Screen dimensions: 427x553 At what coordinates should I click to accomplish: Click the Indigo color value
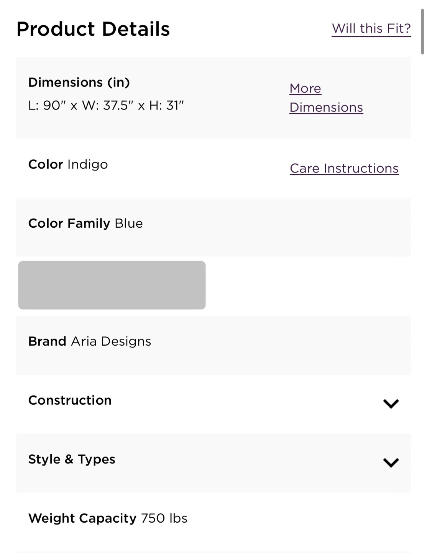[x=88, y=164]
